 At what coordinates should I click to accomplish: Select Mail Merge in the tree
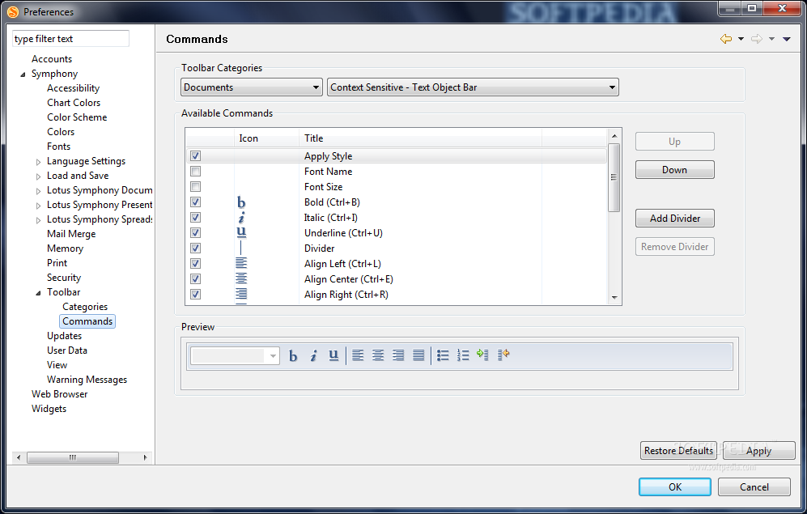pos(71,234)
